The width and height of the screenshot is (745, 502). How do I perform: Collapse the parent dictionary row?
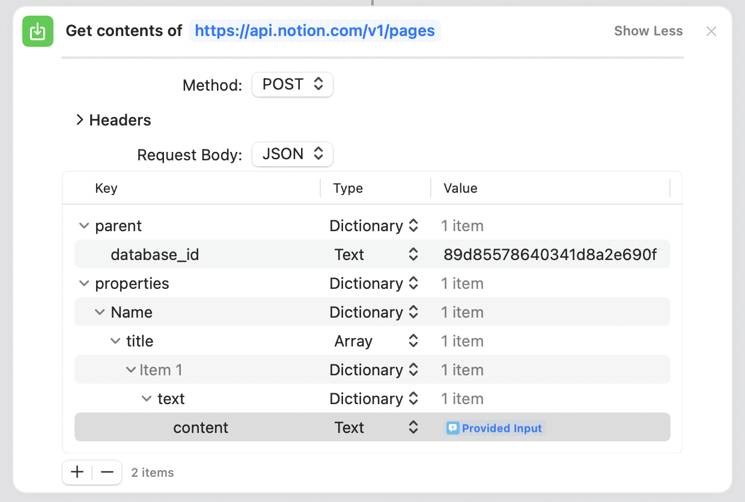click(83, 226)
